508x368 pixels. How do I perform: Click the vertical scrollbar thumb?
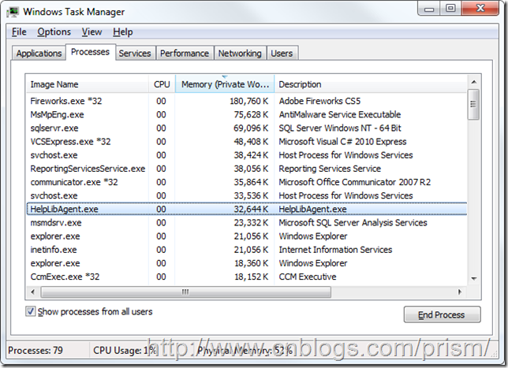click(473, 104)
